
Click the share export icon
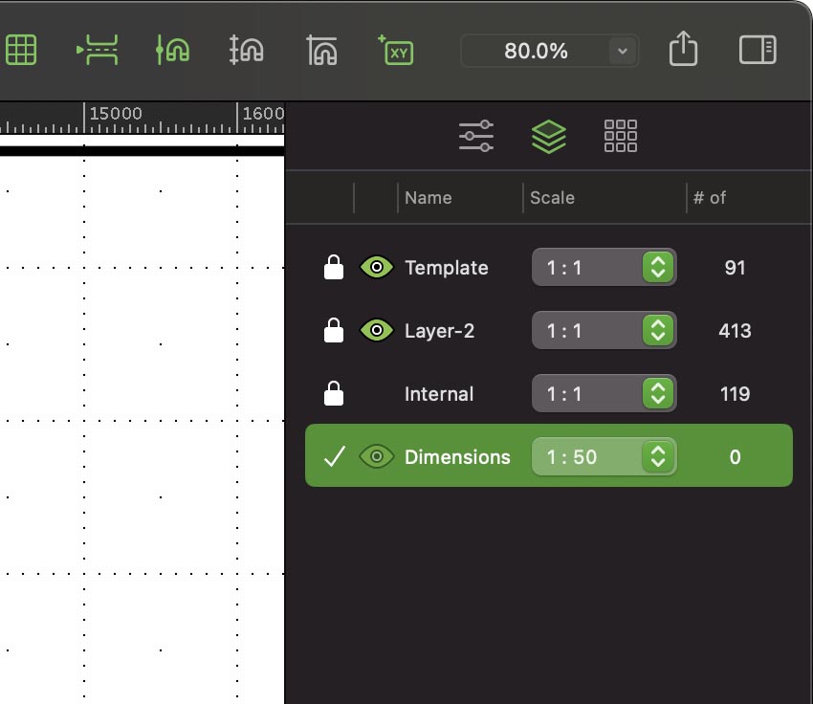(683, 49)
